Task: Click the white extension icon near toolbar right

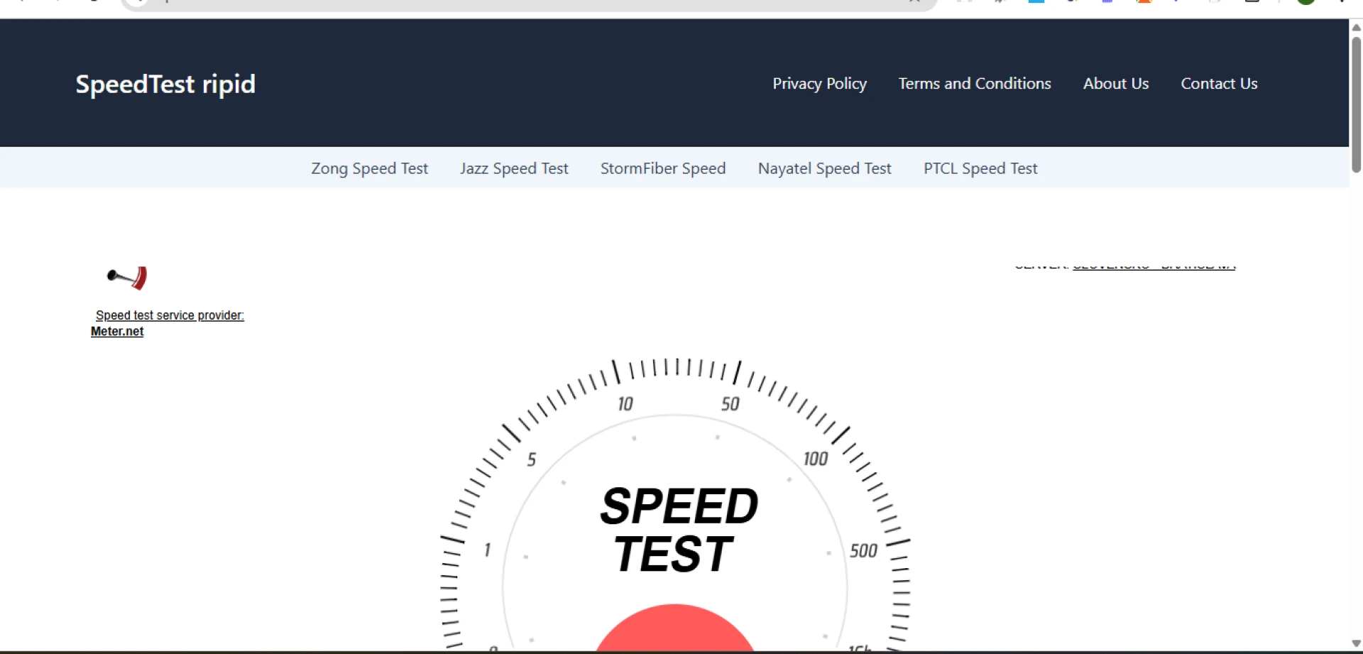Action: click(x=1215, y=3)
